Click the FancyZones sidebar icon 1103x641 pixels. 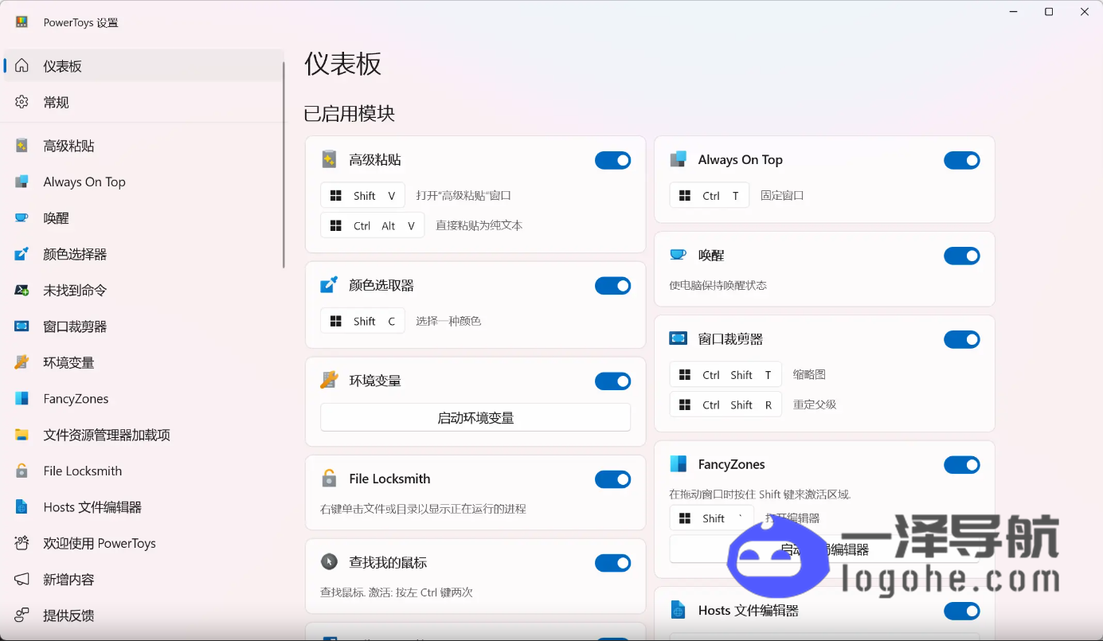point(22,399)
